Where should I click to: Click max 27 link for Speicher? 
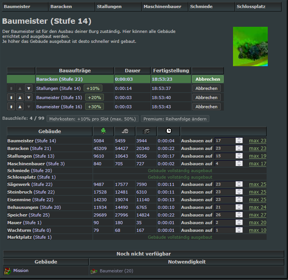pyautogui.click(x=257, y=215)
